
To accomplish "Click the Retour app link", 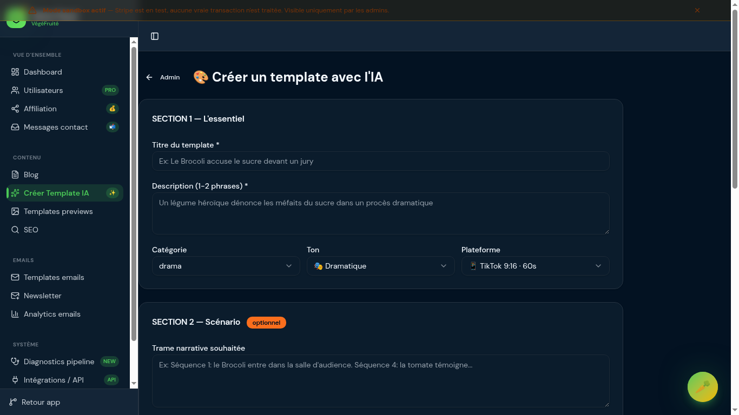I will 41,402.
